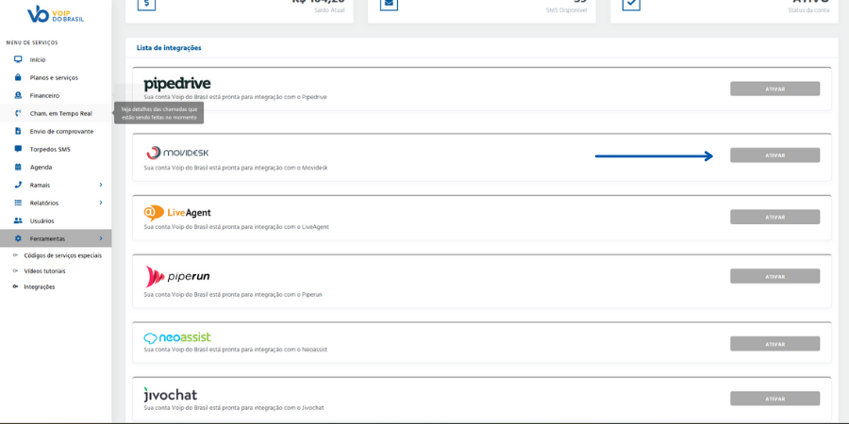
Task: Click the Financeiro icon in sidebar
Action: point(18,95)
